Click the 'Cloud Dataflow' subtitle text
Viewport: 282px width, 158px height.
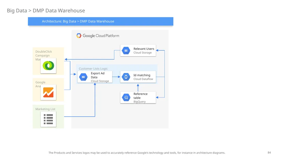tap(143, 79)
